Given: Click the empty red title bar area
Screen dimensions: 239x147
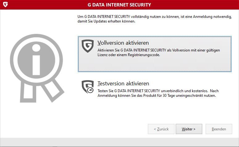Looking at the screenshot, I should [198, 5].
